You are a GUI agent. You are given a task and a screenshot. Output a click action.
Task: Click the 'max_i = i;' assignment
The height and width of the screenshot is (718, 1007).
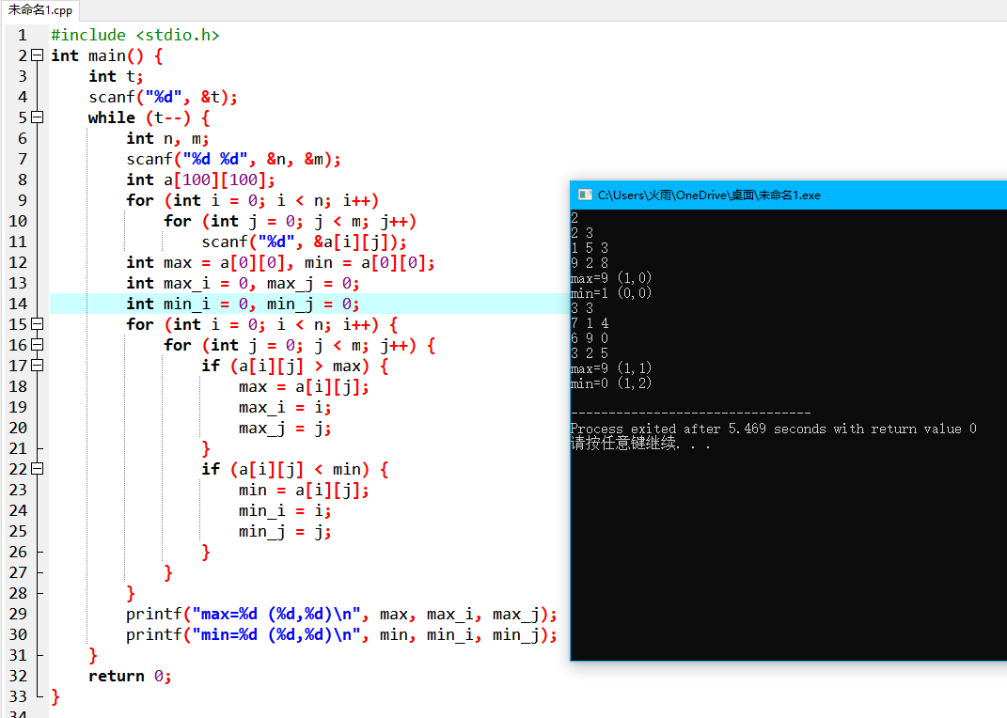pyautogui.click(x=285, y=407)
